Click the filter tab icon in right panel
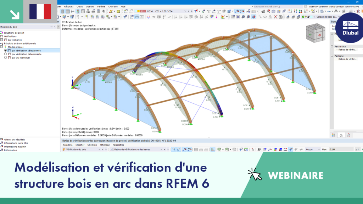This screenshot has height=204, width=363. (x=349, y=135)
